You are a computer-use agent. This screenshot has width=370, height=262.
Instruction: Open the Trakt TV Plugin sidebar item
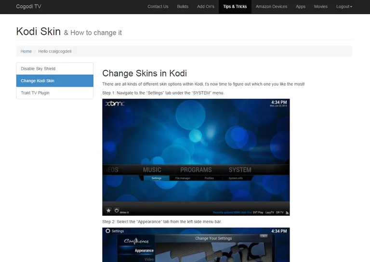[55, 92]
